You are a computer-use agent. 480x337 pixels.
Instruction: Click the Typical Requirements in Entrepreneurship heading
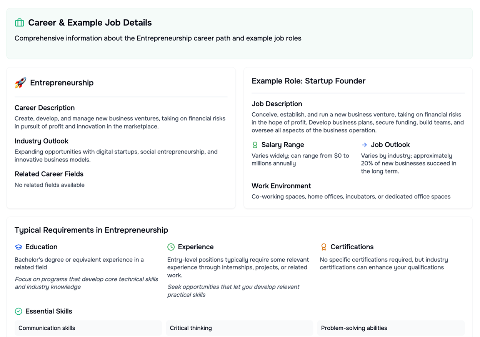click(x=91, y=230)
